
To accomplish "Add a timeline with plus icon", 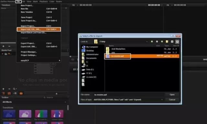I will [3, 46].
